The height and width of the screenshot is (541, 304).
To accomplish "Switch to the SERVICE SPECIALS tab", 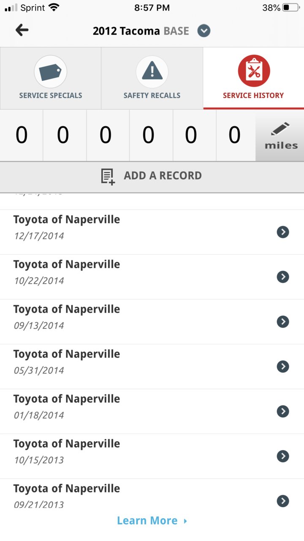I will (51, 78).
